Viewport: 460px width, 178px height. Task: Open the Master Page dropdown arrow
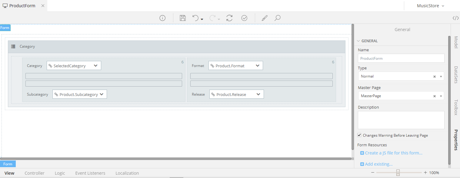click(441, 96)
